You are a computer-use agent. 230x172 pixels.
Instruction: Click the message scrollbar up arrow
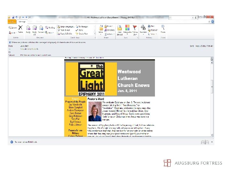(212, 63)
